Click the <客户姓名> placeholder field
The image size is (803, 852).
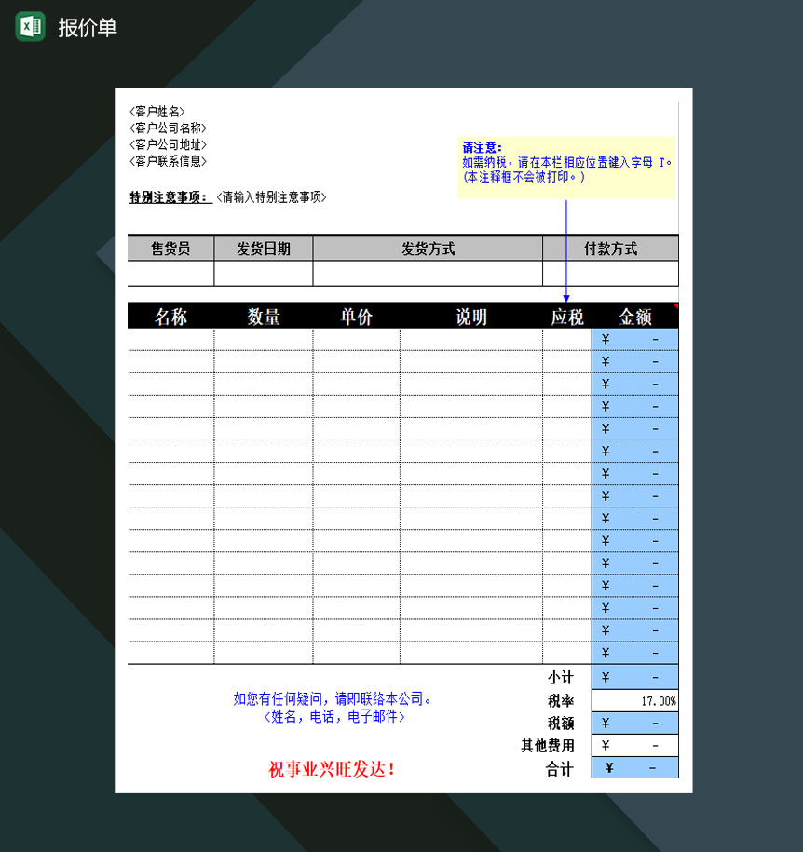point(157,111)
